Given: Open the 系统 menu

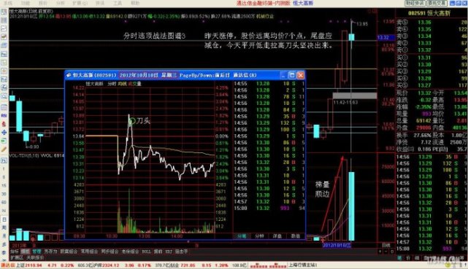Looking at the screenshot, I should [x=7, y=3].
